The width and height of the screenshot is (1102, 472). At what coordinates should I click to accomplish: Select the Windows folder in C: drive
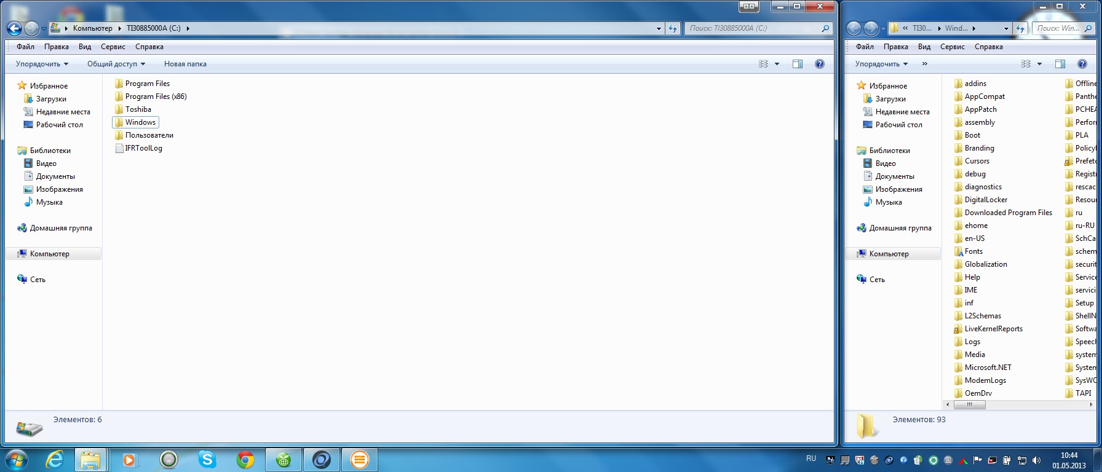140,122
